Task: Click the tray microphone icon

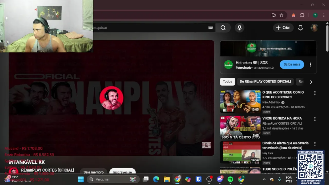Action: 279,179
